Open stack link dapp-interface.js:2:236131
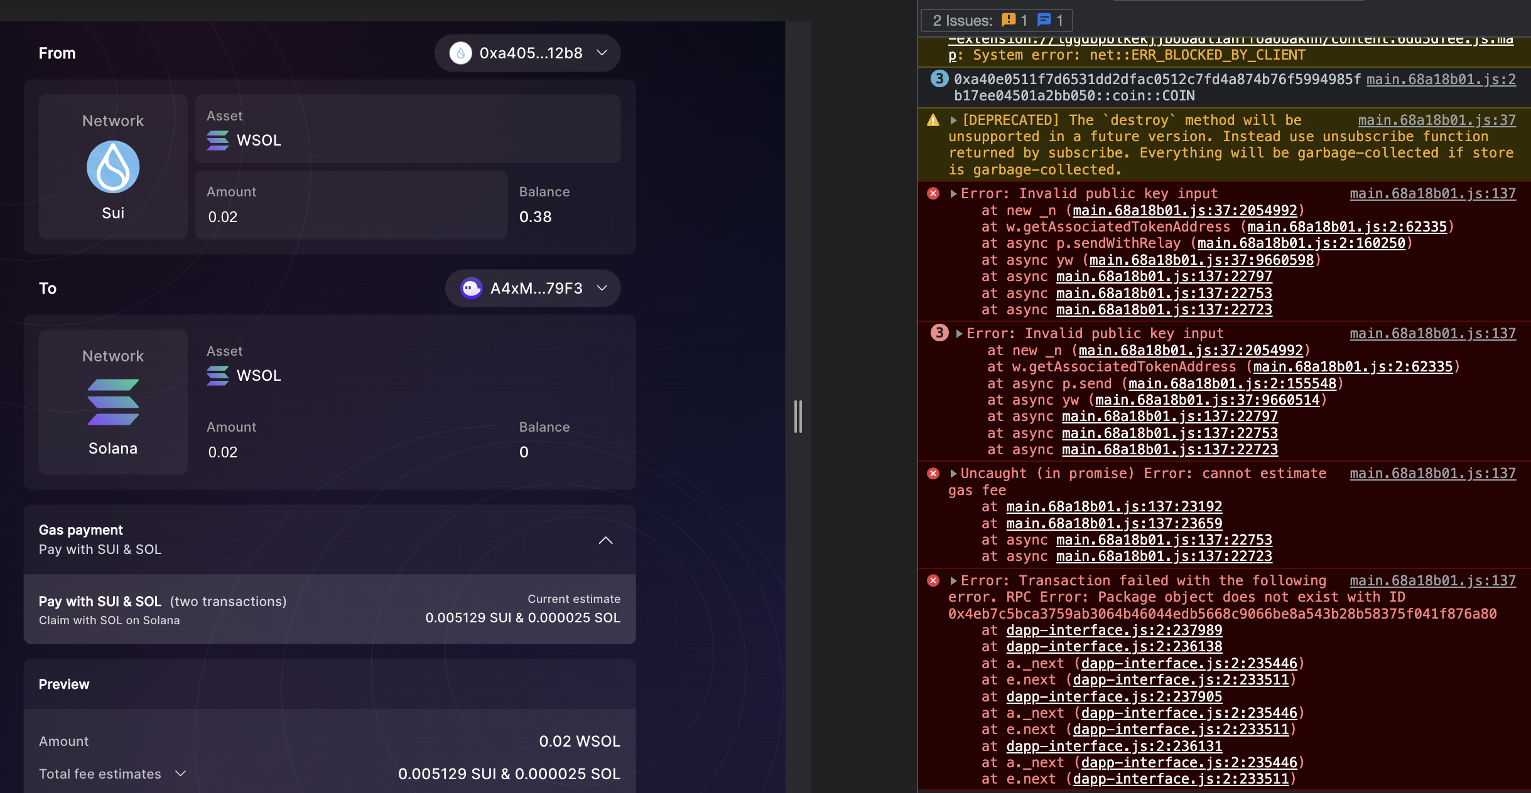Screen dimensions: 1531x793 (1114, 747)
